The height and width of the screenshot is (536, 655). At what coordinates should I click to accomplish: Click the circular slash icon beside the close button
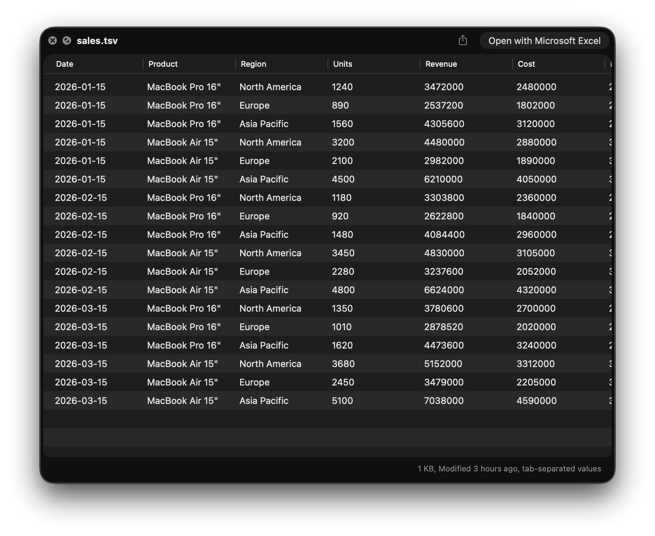(x=67, y=40)
